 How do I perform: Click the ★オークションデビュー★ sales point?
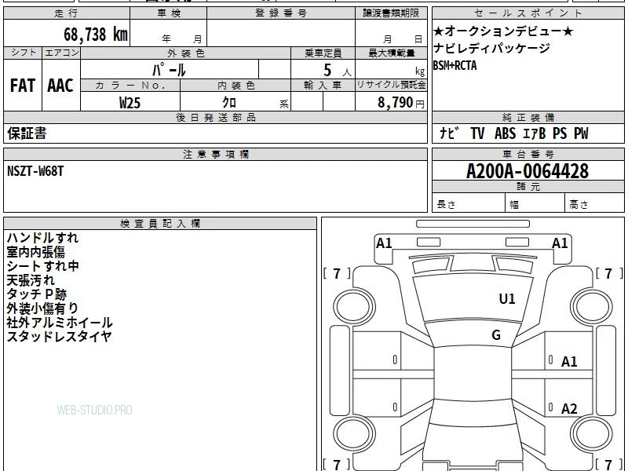pos(503,31)
